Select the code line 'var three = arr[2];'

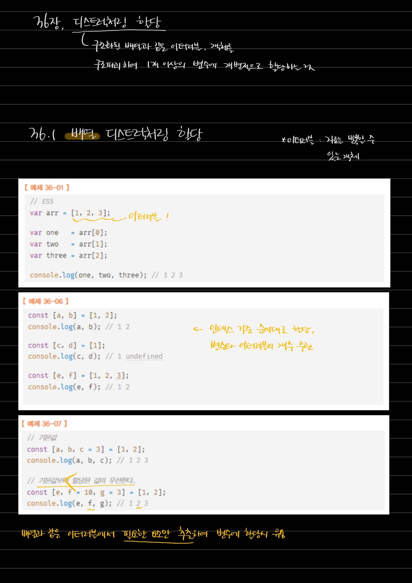pos(68,256)
